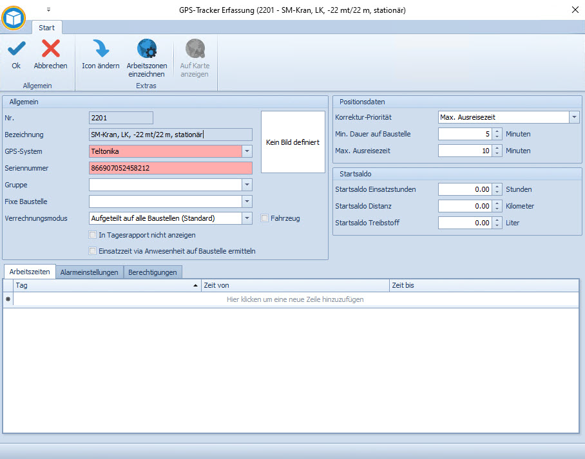
Task: Decrease Startsaldo Distanz value
Action: 497,209
